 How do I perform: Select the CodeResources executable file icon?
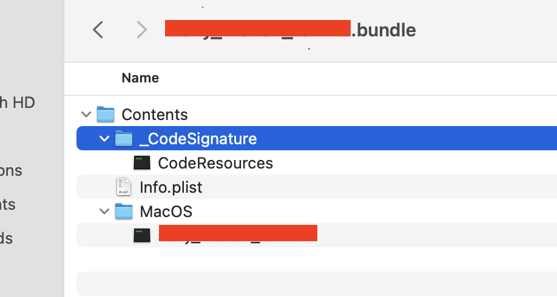(x=142, y=163)
